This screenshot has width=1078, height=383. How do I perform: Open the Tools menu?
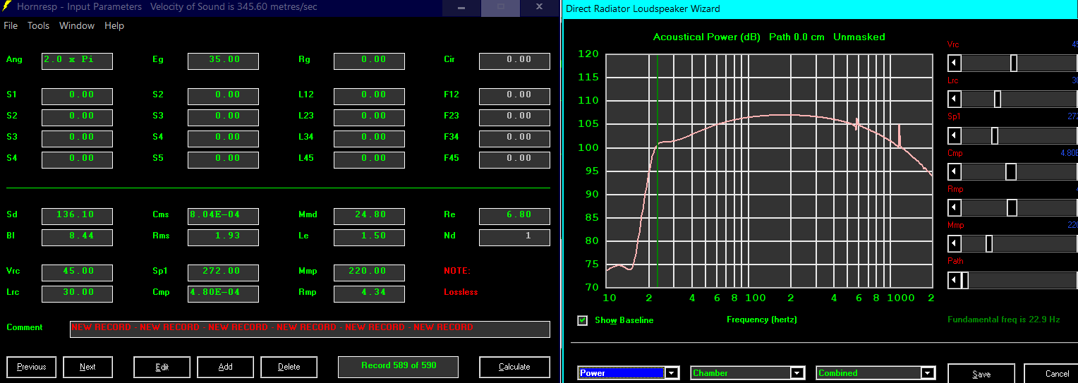point(38,25)
